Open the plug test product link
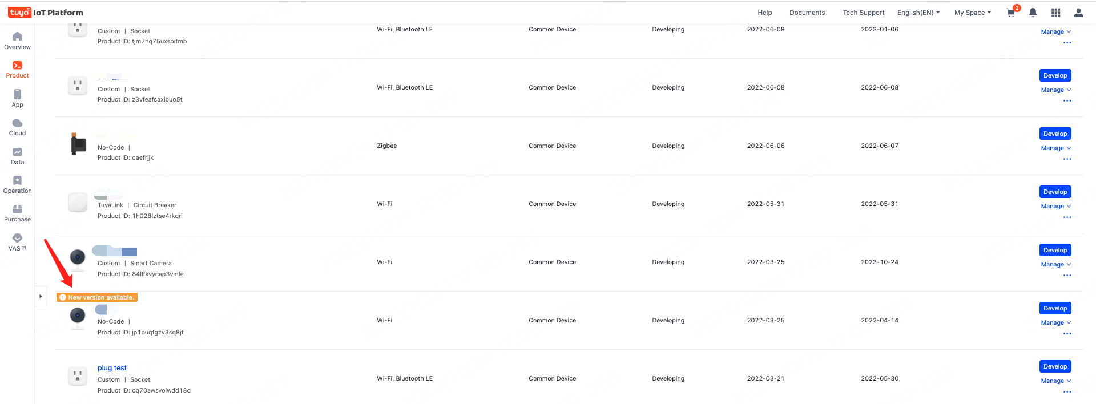This screenshot has width=1096, height=404. point(112,368)
